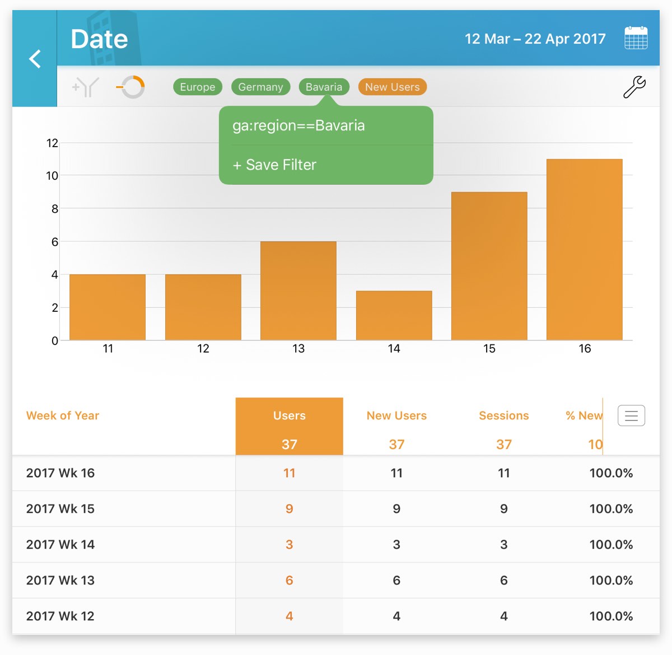Sort by the Users column header
The width and height of the screenshot is (672, 655).
click(289, 416)
